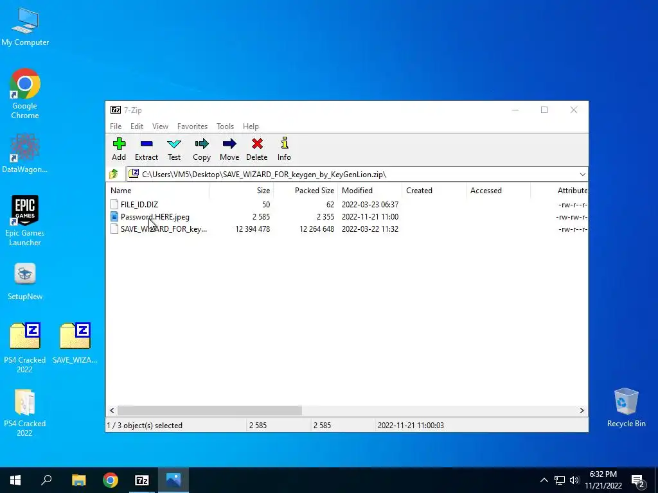This screenshot has width=658, height=493.
Task: Click the scrollbar right arrow
Action: [582, 410]
